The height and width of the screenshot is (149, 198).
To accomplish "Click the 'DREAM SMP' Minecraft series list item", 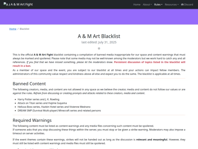I will click(59, 110).
